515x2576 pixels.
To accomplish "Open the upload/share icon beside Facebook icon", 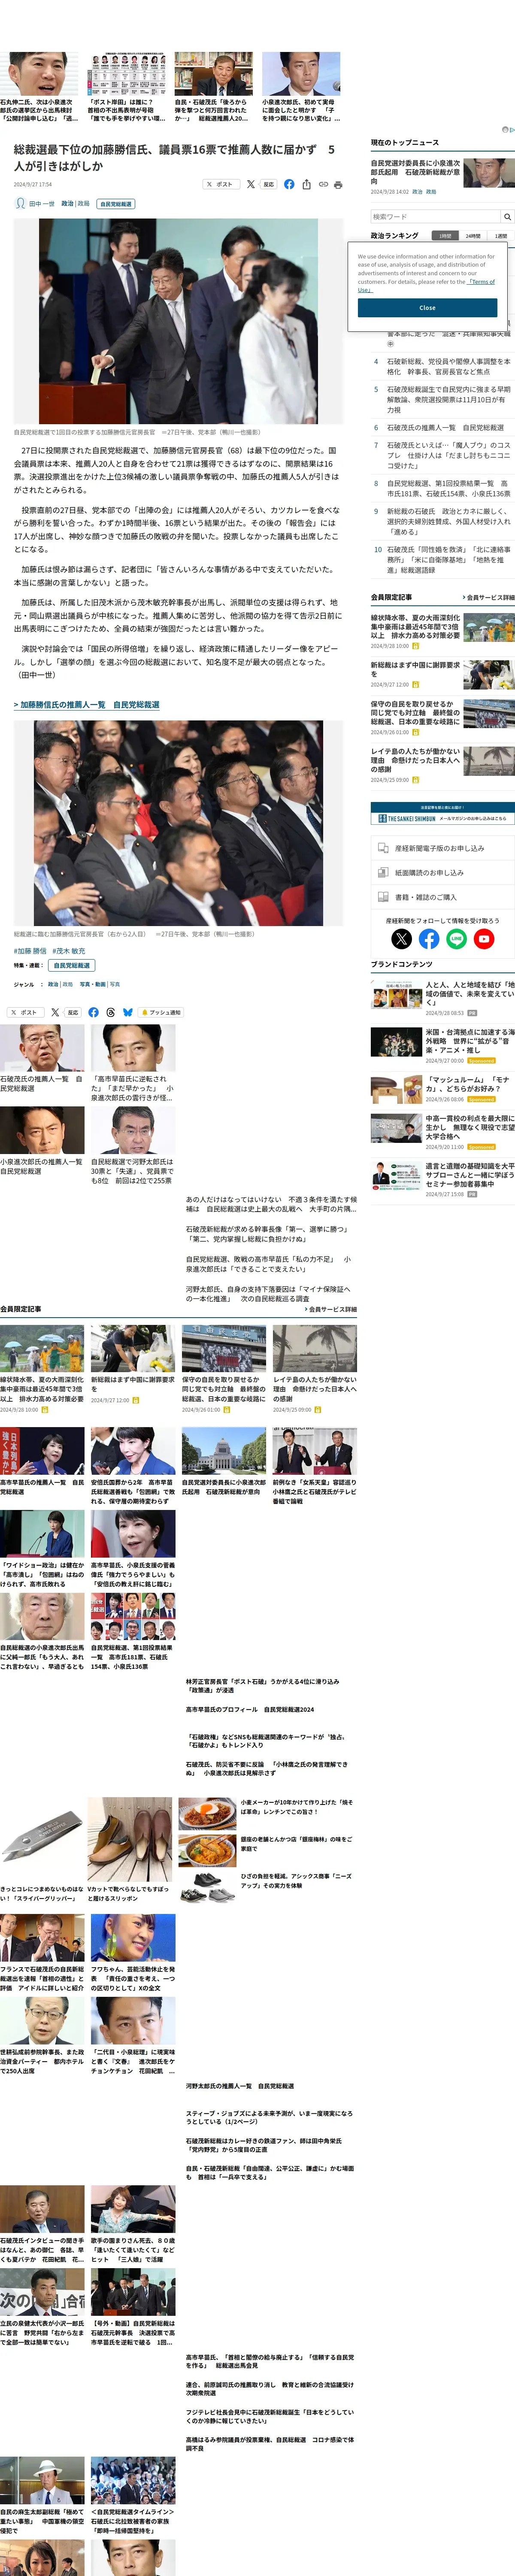I will (306, 184).
